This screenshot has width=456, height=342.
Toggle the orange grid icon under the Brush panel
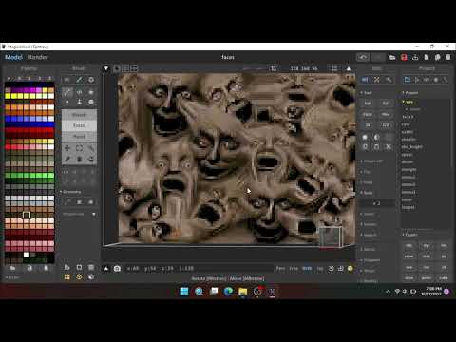point(67,277)
